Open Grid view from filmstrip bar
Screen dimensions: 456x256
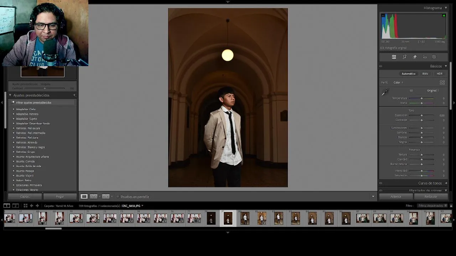[25, 206]
